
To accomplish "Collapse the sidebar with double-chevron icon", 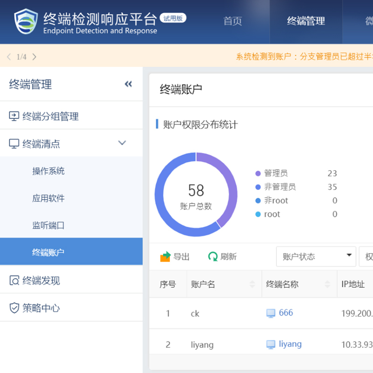I will coord(128,84).
